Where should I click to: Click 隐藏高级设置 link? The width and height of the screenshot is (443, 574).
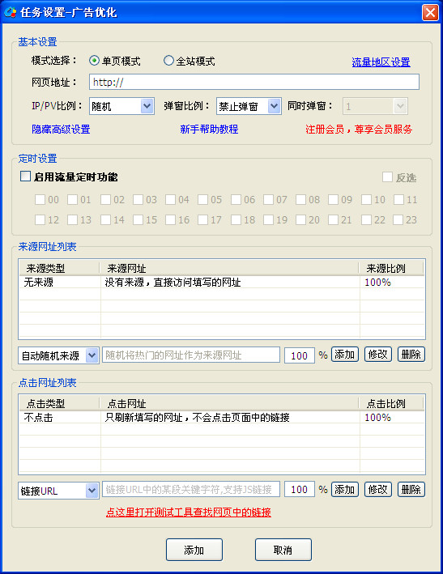point(61,130)
